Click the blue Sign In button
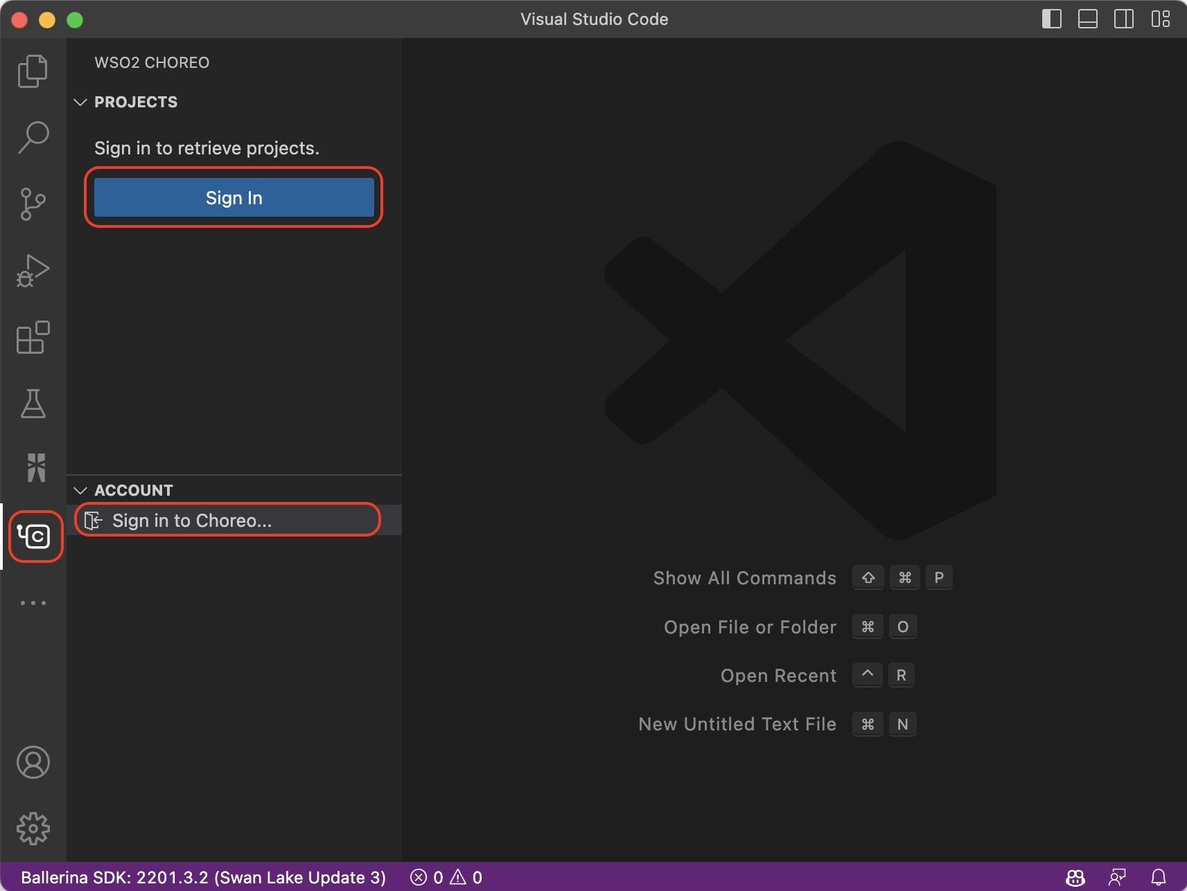The image size is (1187, 891). (x=234, y=197)
